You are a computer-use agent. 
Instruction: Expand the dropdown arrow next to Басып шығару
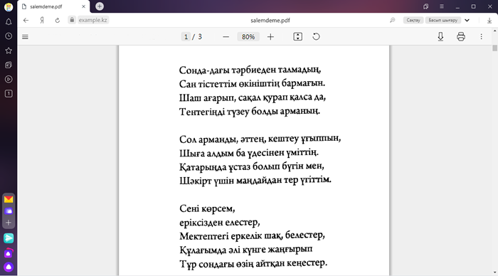tap(467, 20)
